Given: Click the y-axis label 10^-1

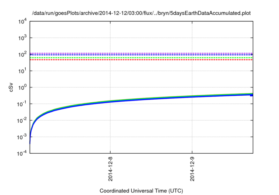Looking at the screenshot, I should pyautogui.click(x=22, y=104).
